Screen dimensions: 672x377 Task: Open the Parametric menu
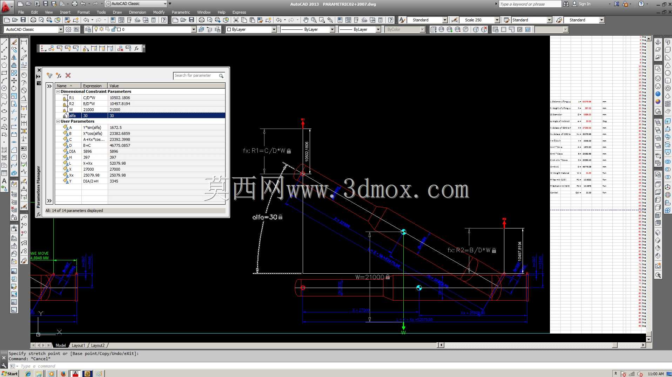pos(181,12)
